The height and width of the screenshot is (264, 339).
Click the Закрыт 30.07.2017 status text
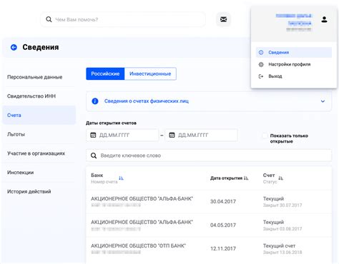(x=282, y=205)
